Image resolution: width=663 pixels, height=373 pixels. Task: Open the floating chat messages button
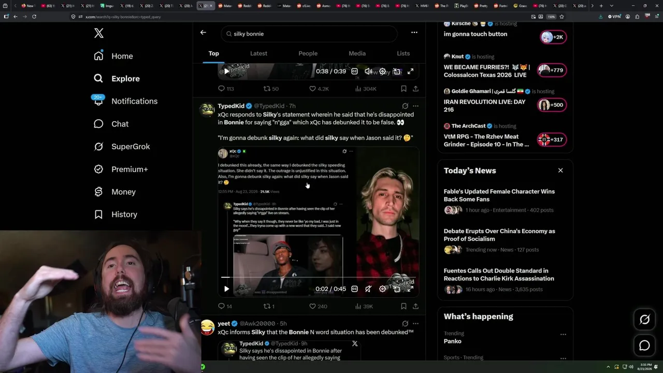644,346
